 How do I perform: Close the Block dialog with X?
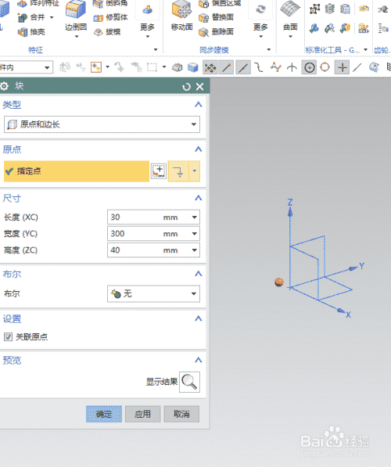[200, 87]
